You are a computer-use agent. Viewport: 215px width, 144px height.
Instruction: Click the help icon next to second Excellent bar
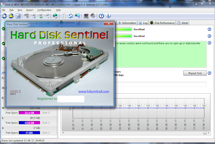tap(209, 36)
